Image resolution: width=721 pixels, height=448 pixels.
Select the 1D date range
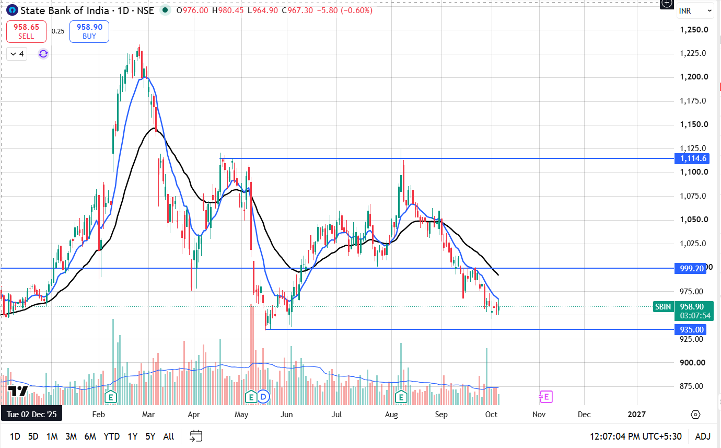[15, 436]
